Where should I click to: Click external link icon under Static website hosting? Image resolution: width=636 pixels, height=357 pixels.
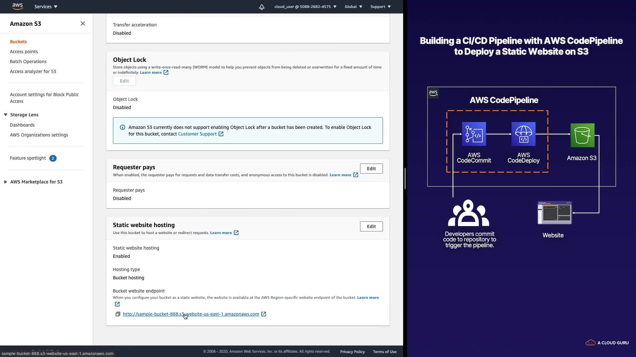tap(236, 233)
